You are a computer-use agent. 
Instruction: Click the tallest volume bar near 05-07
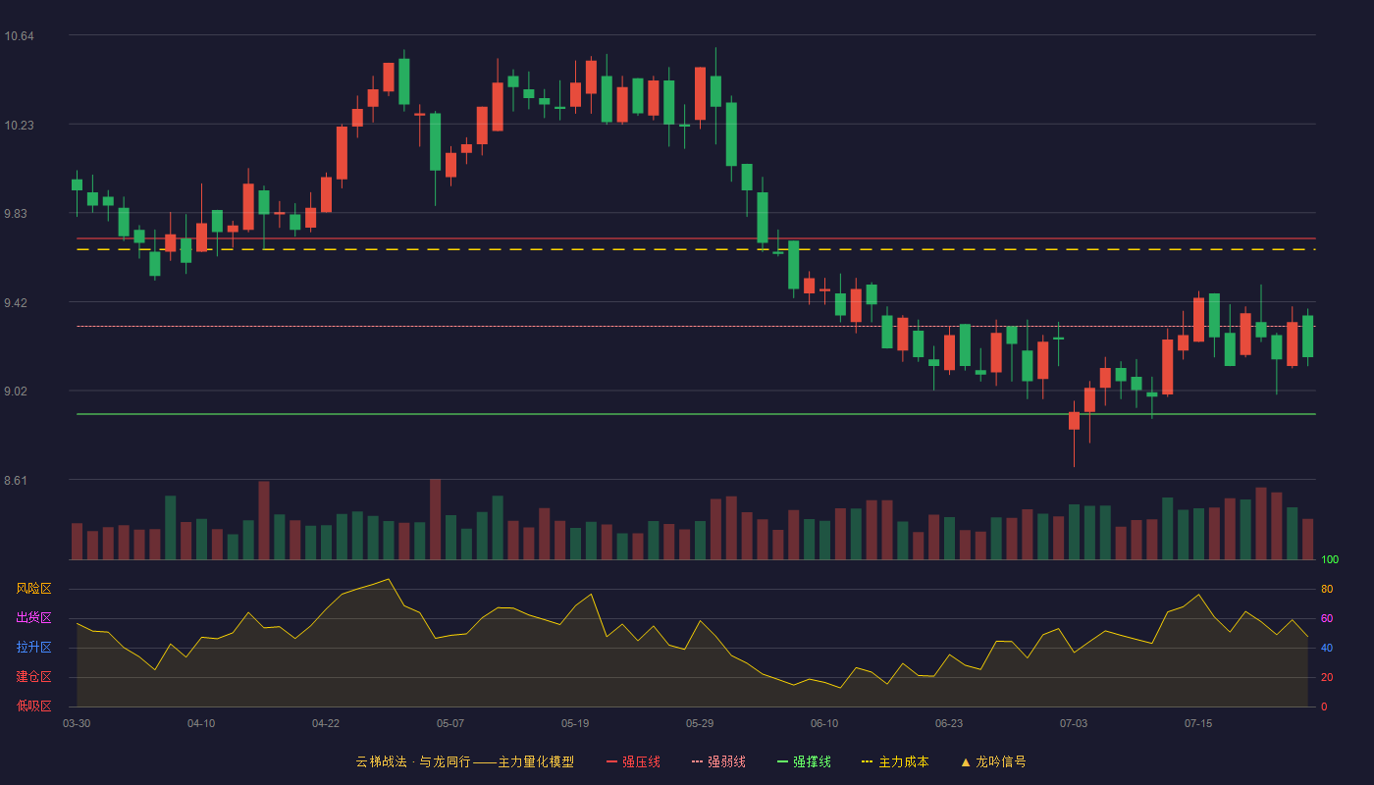pos(435,519)
